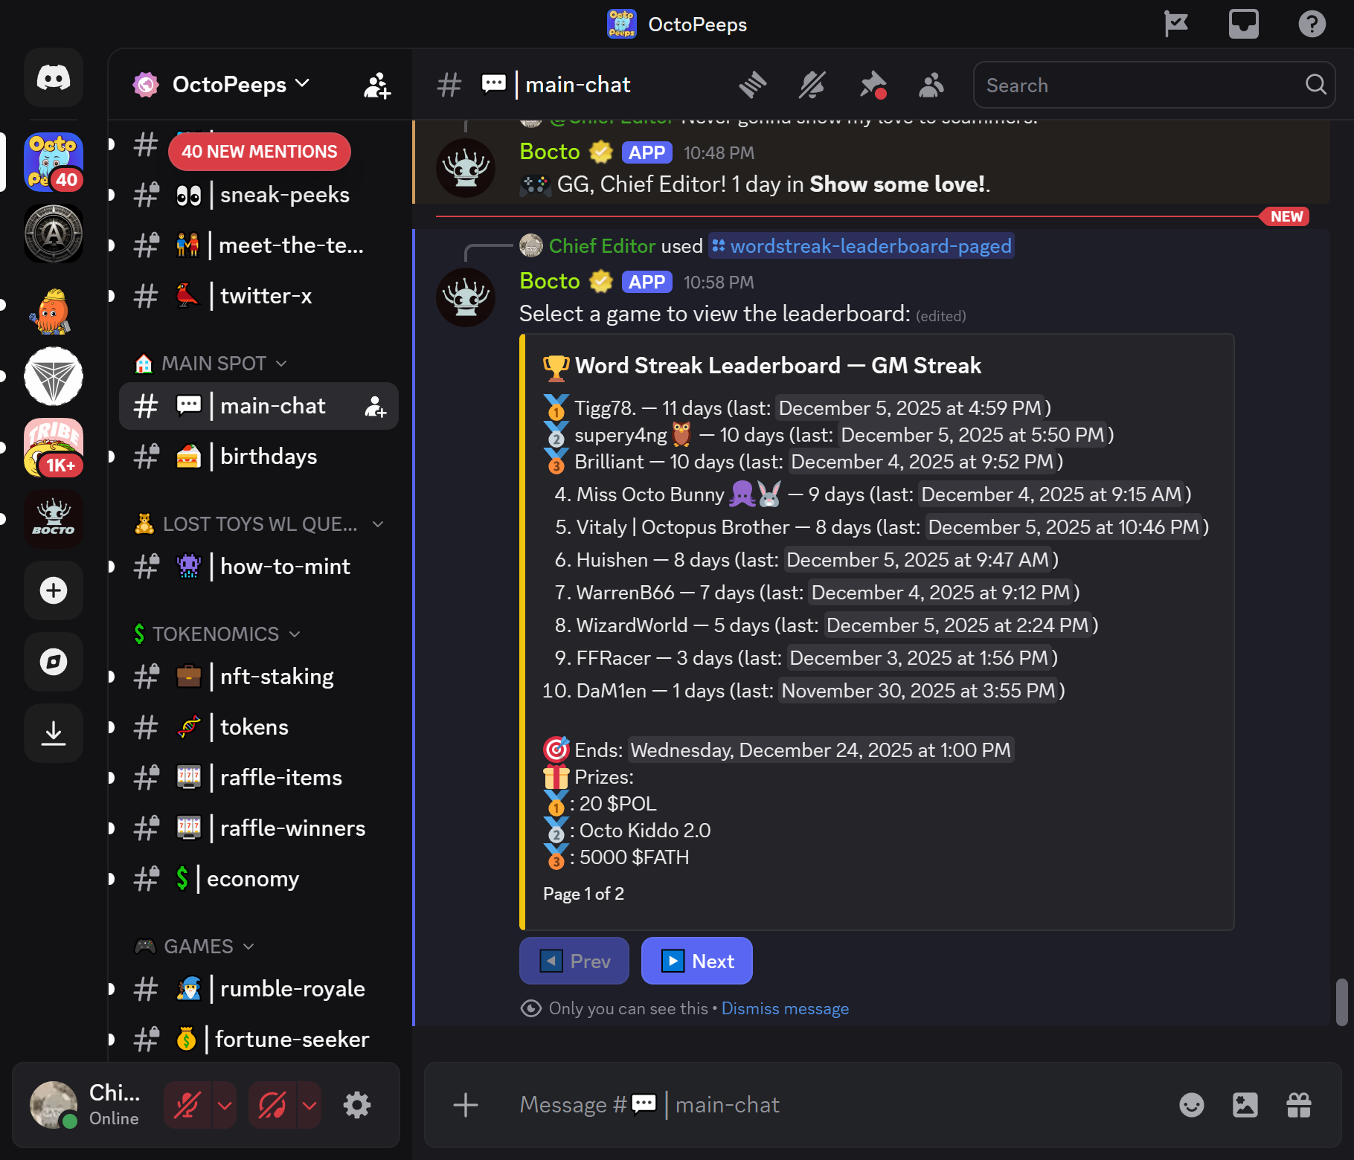
Task: Click the Search input field
Action: click(1142, 86)
